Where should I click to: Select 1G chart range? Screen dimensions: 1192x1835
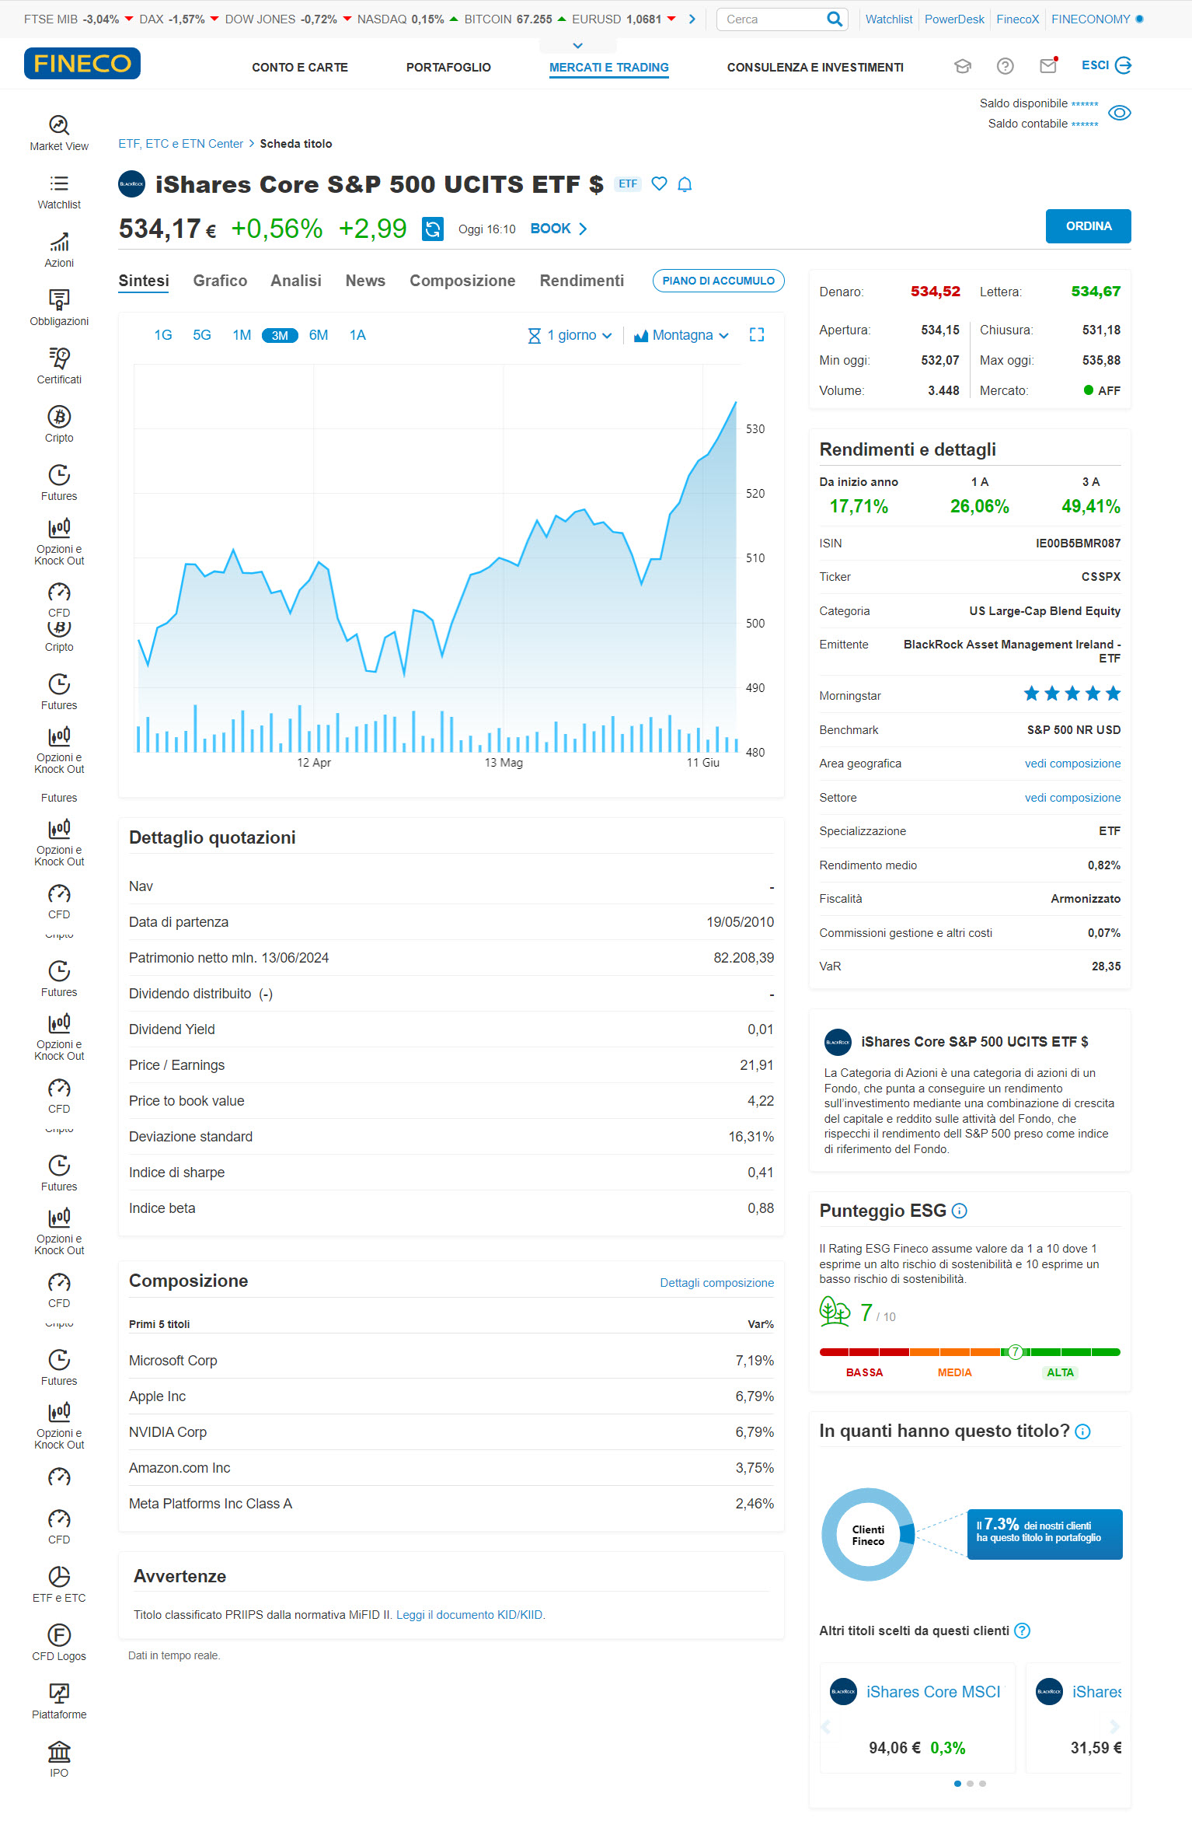pos(163,335)
